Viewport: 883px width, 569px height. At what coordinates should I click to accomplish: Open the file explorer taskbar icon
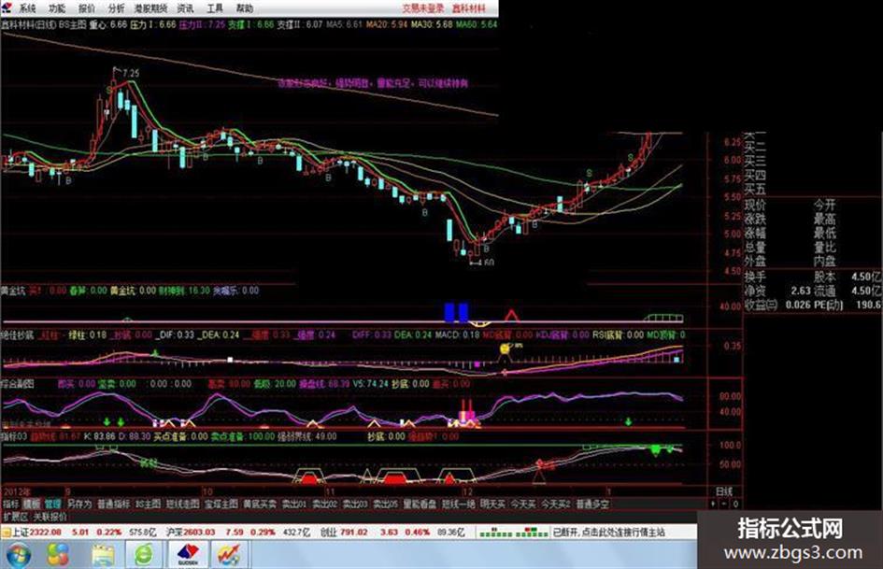(103, 555)
